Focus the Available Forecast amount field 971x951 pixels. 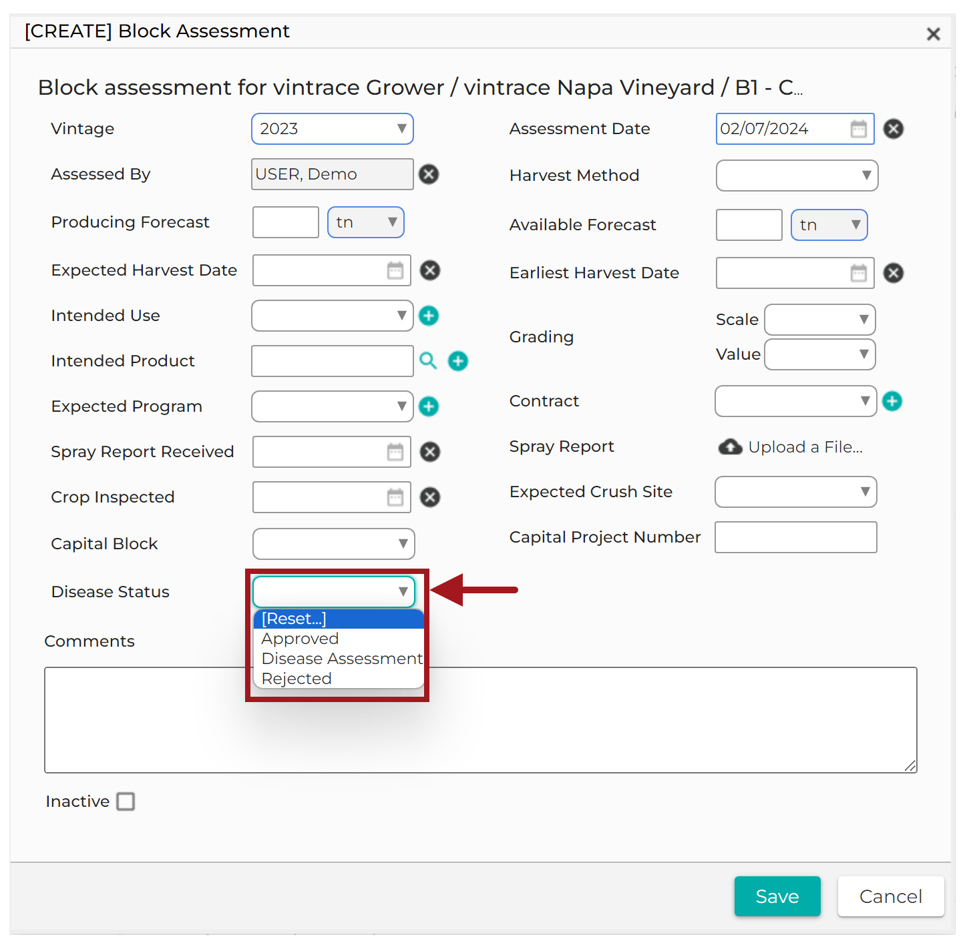point(749,225)
